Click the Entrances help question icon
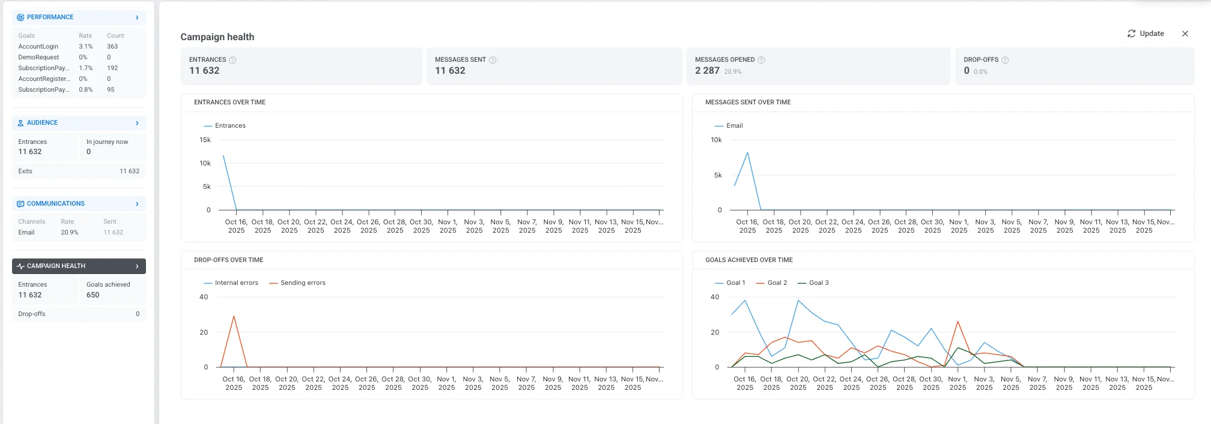The image size is (1211, 424). [x=232, y=60]
